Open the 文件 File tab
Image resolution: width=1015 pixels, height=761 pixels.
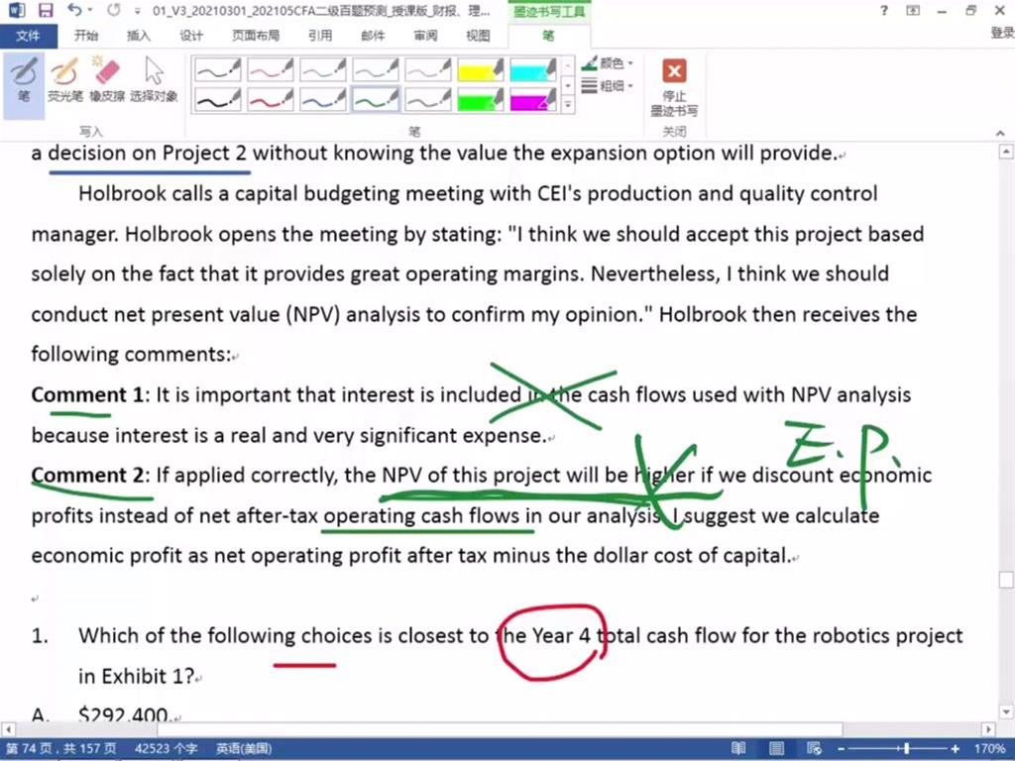pyautogui.click(x=28, y=36)
